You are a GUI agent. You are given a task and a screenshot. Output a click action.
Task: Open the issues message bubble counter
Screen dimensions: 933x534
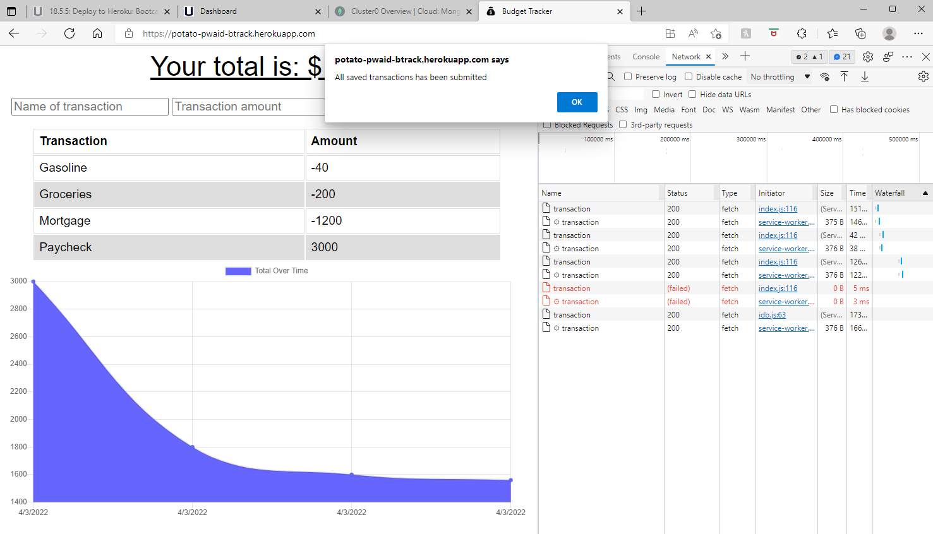click(x=842, y=56)
